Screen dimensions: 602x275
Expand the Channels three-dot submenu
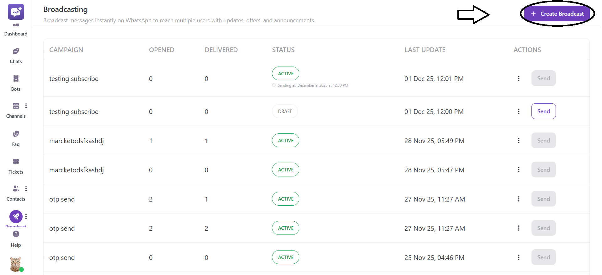click(26, 106)
